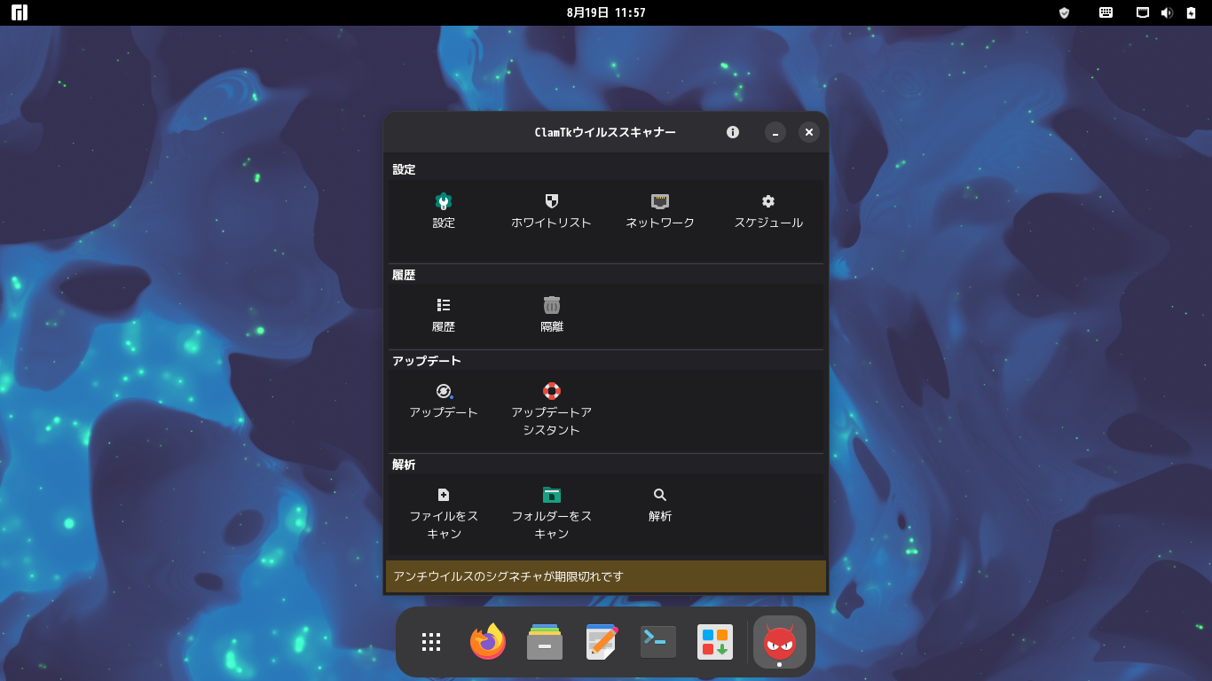
Task: Show the applications grid in the dock
Action: (431, 642)
